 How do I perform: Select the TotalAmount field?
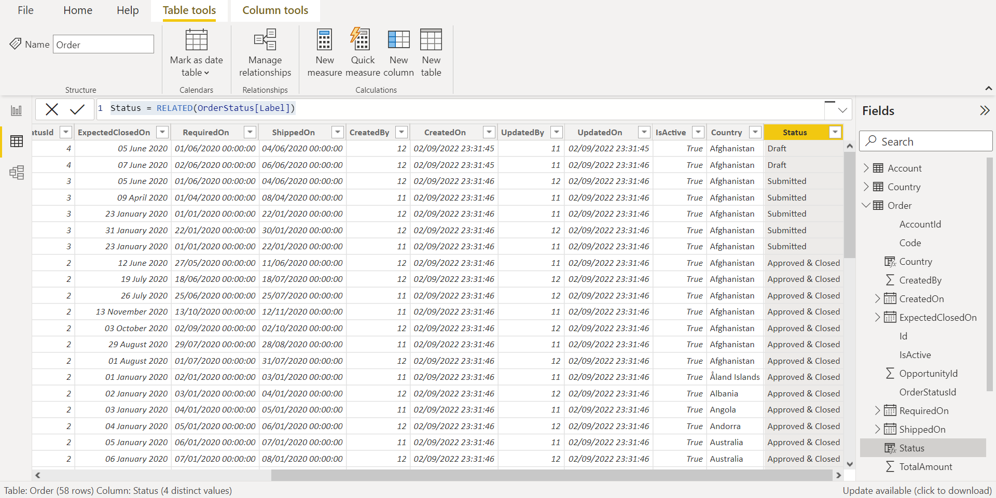coord(925,466)
